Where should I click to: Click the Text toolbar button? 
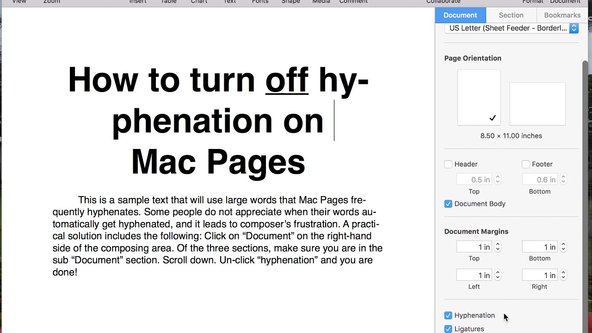pos(230,2)
